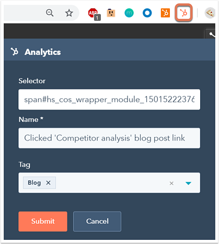The width and height of the screenshot is (219, 244).
Task: Click the AdBlock Plus extension icon
Action: 94,14
